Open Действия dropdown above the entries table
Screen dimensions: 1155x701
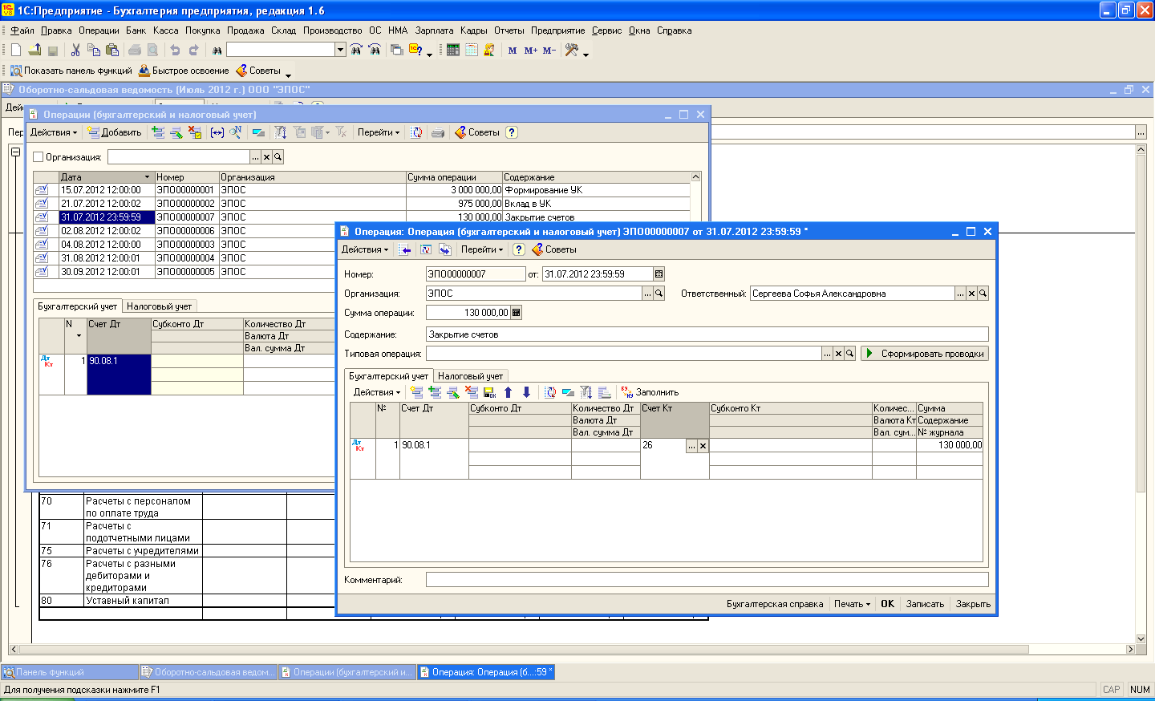(377, 392)
